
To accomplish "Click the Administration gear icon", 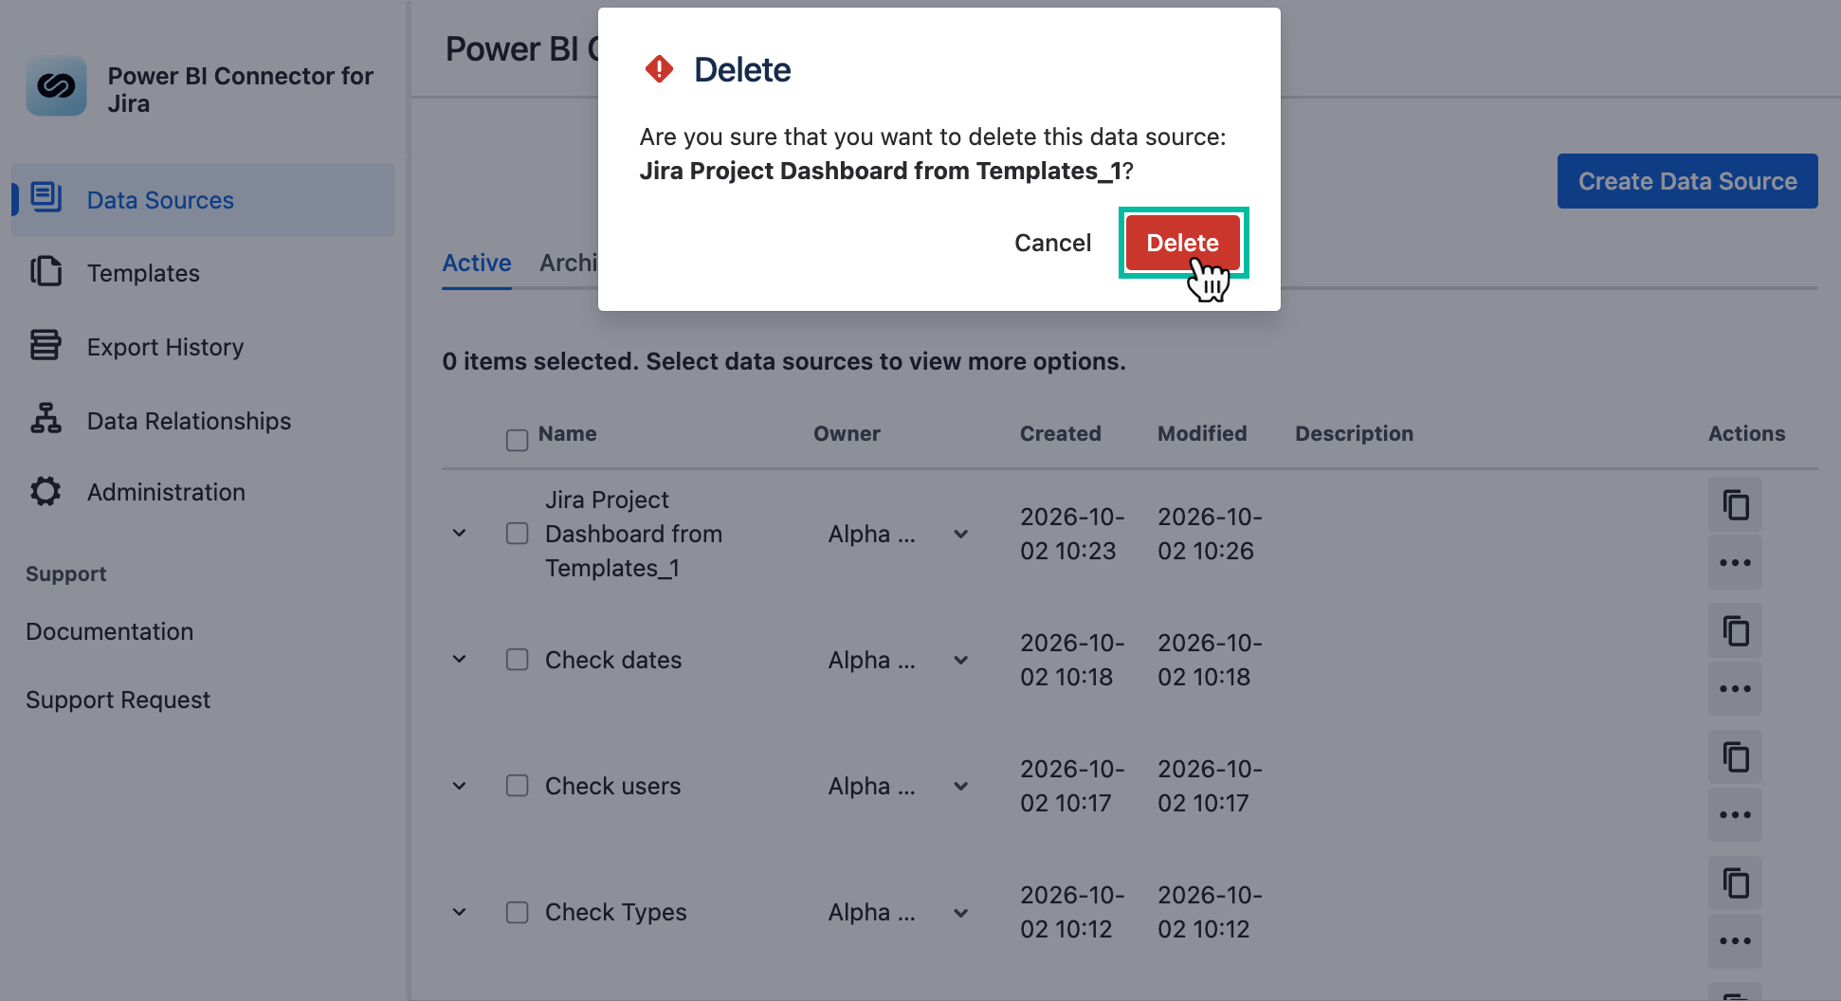I will pos(46,491).
